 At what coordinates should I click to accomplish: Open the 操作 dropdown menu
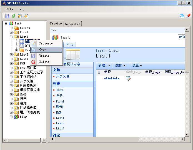pos(120,65)
